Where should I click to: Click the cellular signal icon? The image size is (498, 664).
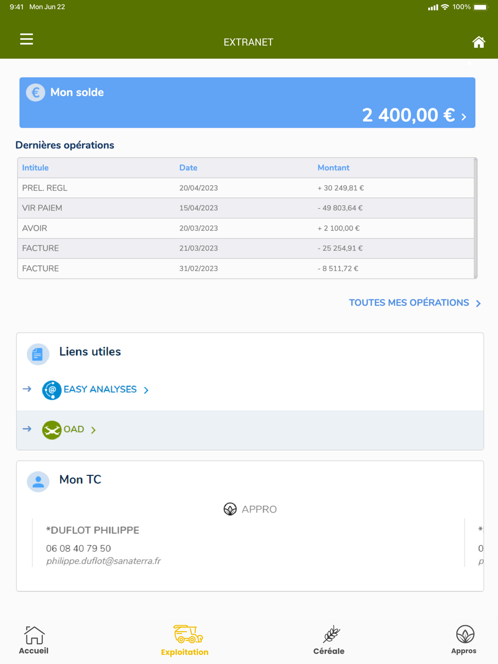tap(433, 7)
